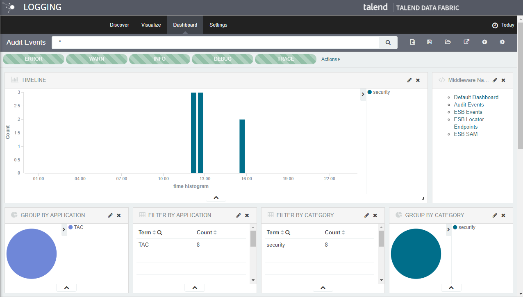Click the new dashboard icon
Screen dimensions: 523x297
pos(412,42)
